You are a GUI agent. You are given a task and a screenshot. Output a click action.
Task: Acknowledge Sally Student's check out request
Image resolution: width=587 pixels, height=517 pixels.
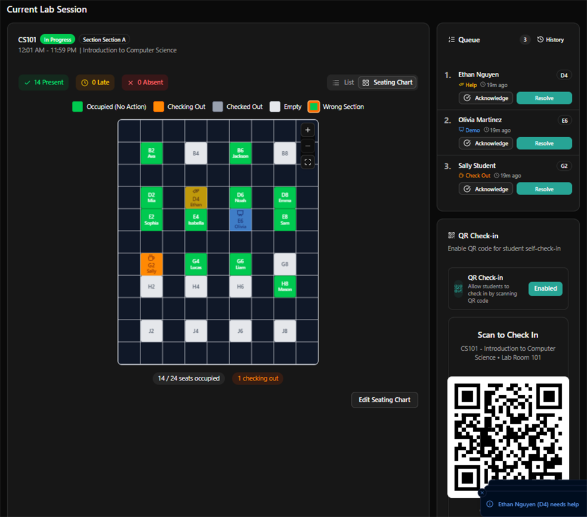(486, 189)
